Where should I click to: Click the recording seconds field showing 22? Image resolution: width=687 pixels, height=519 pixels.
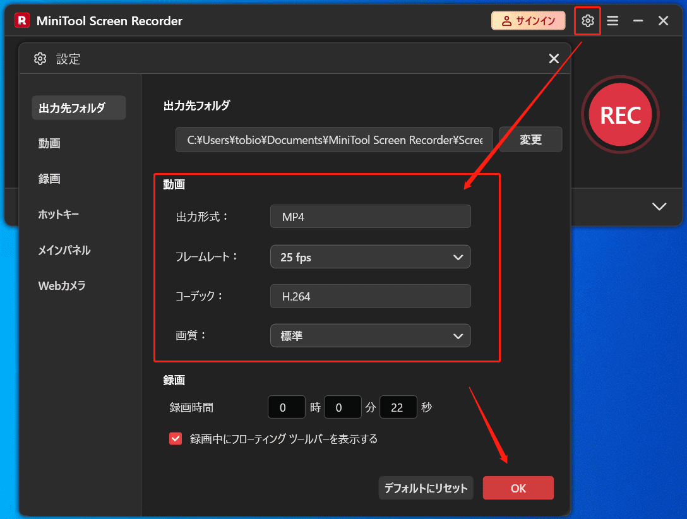tap(398, 407)
